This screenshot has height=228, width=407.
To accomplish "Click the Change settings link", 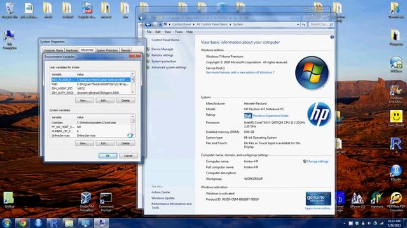I will point(317,161).
